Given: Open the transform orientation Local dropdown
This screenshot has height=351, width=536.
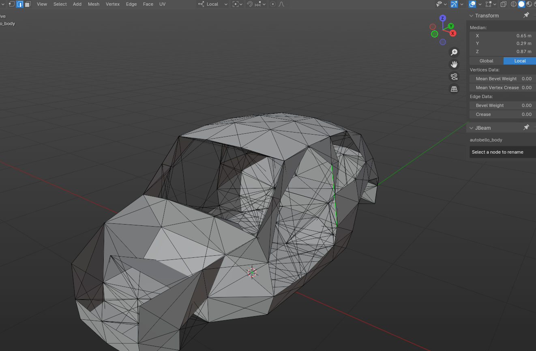Looking at the screenshot, I should pos(212,4).
